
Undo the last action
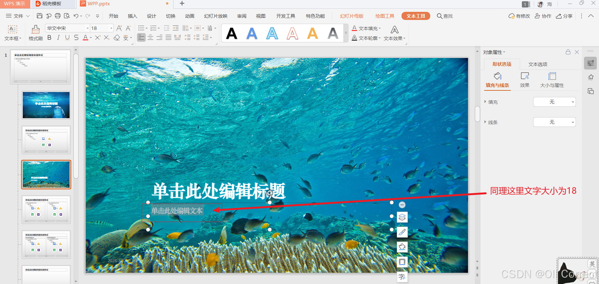point(76,16)
